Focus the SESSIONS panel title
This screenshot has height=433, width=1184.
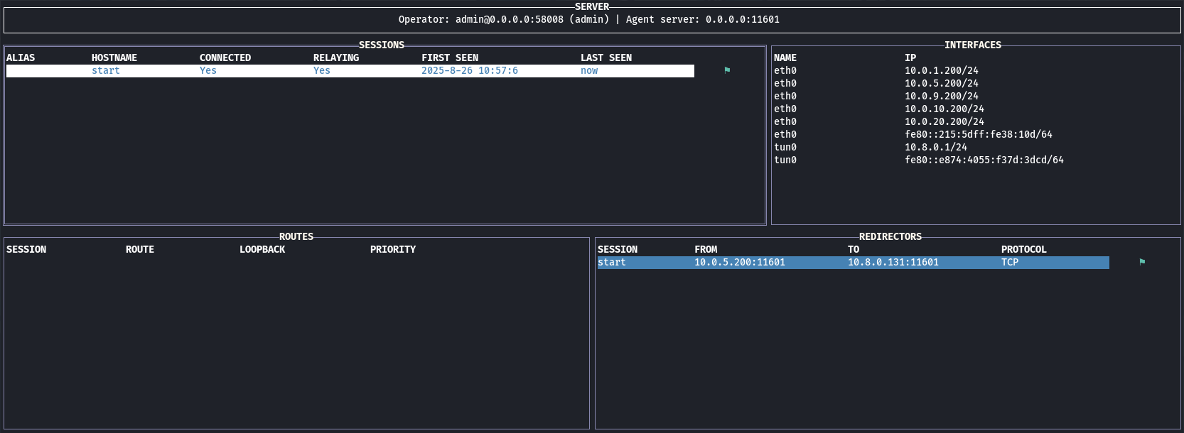[382, 45]
